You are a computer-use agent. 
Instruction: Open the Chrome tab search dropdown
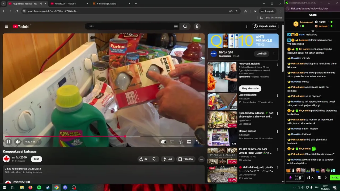tap(3, 3)
